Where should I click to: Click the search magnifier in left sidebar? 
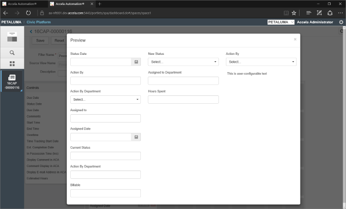[12, 52]
